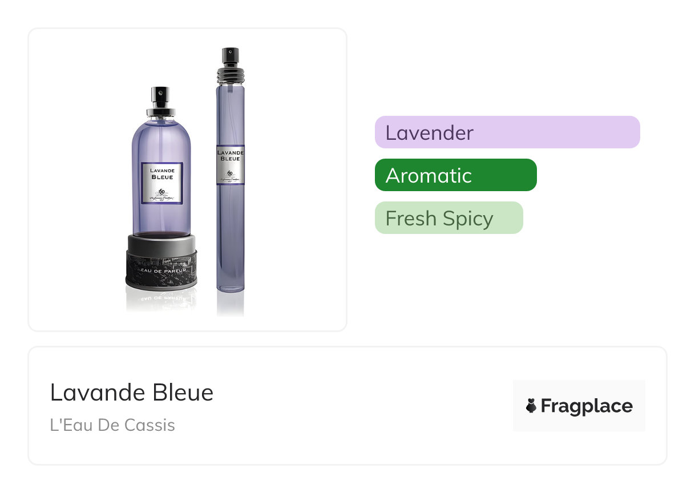Screen dimensions: 695x493
Task: Click the label on the slim vial
Action: pos(231,164)
